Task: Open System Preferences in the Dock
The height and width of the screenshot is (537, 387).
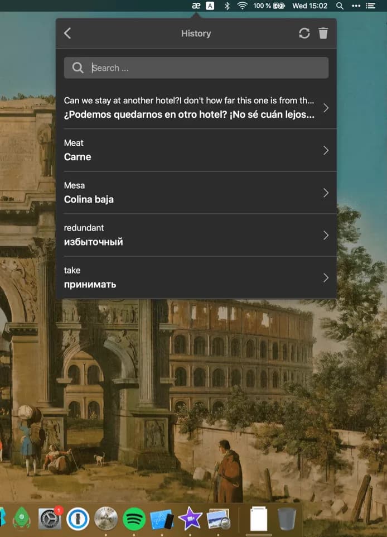Action: (50, 519)
